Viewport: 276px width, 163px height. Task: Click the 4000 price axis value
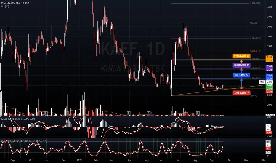(269, 7)
